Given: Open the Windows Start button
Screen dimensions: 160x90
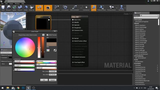Looking at the screenshot, I should point(2,88).
